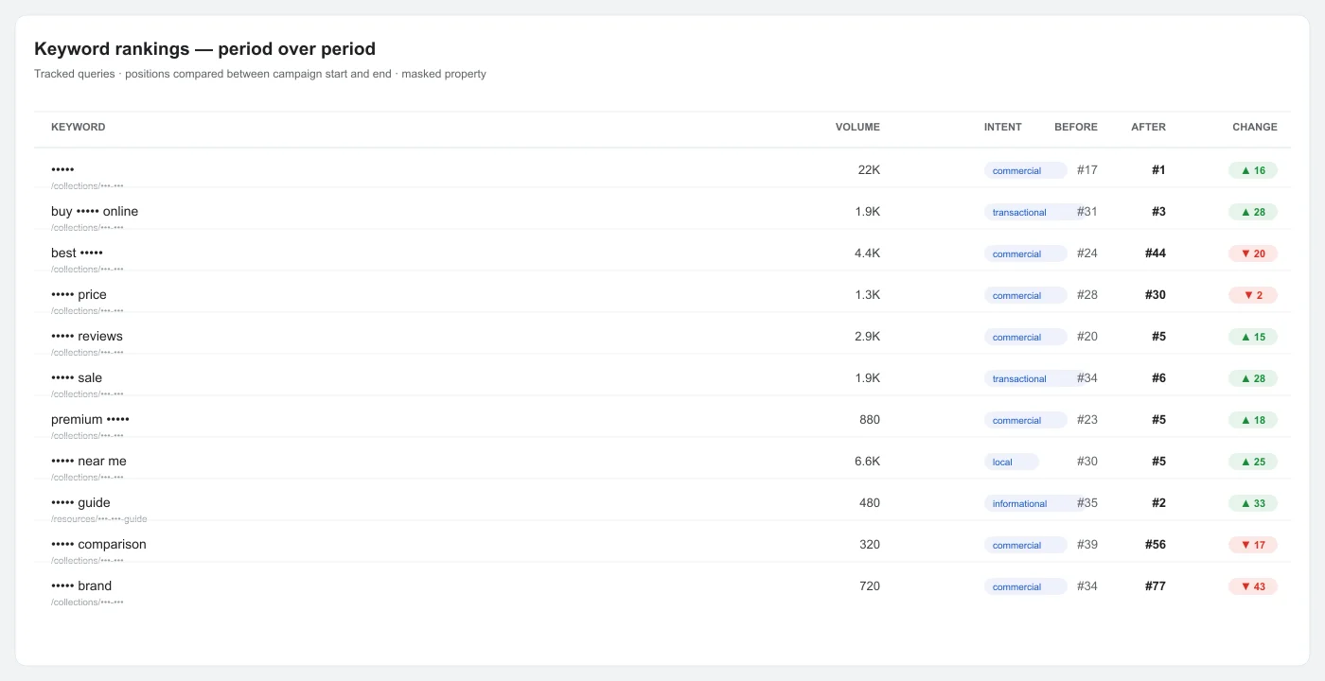The image size is (1325, 681).
Task: Select keyword '••••• sale'
Action: click(77, 377)
